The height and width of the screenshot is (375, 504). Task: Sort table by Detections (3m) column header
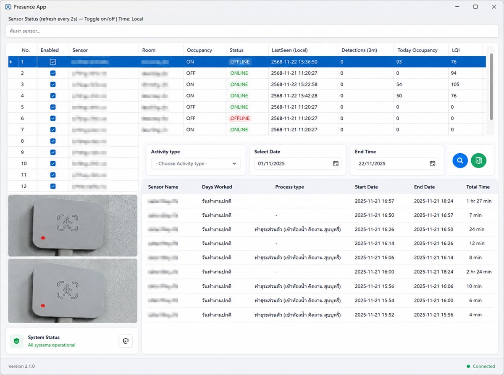coord(359,50)
